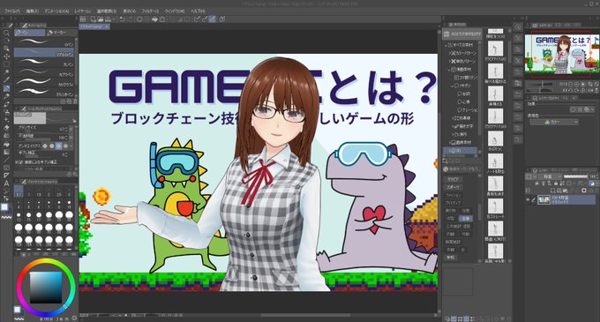The image size is (600, 322).
Task: Expand the カラーパターン material folder
Action: coord(450,53)
